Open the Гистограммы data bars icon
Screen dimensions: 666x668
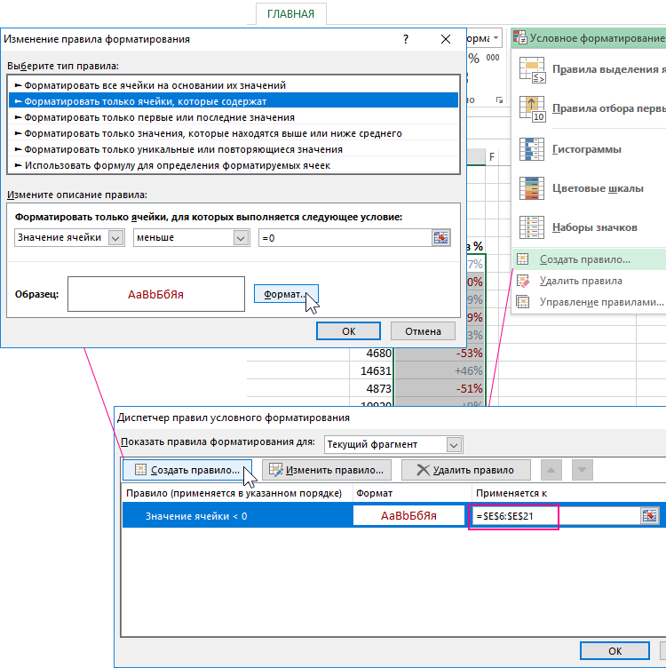click(533, 149)
